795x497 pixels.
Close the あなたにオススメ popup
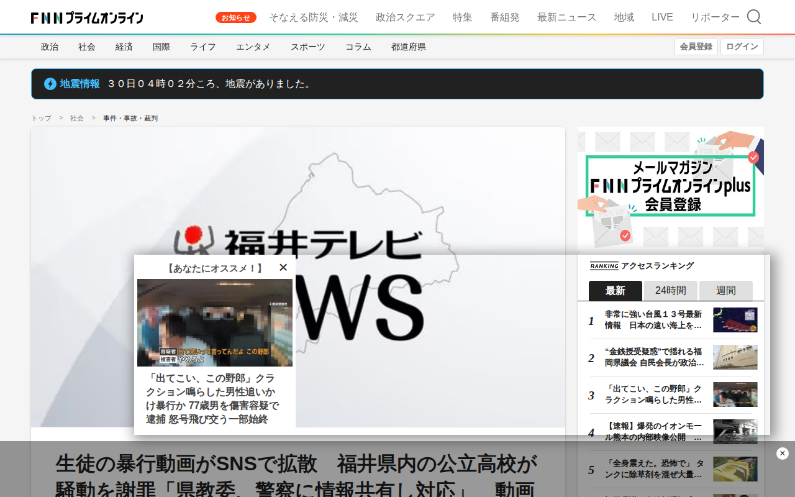tap(283, 267)
